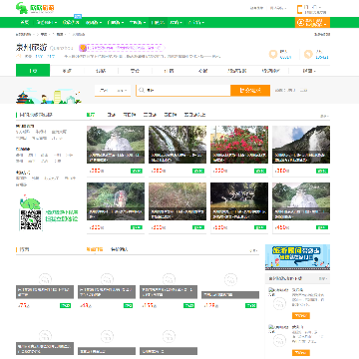
Task: Click the purple dashed pill banner beside page title
Action: coord(122,48)
